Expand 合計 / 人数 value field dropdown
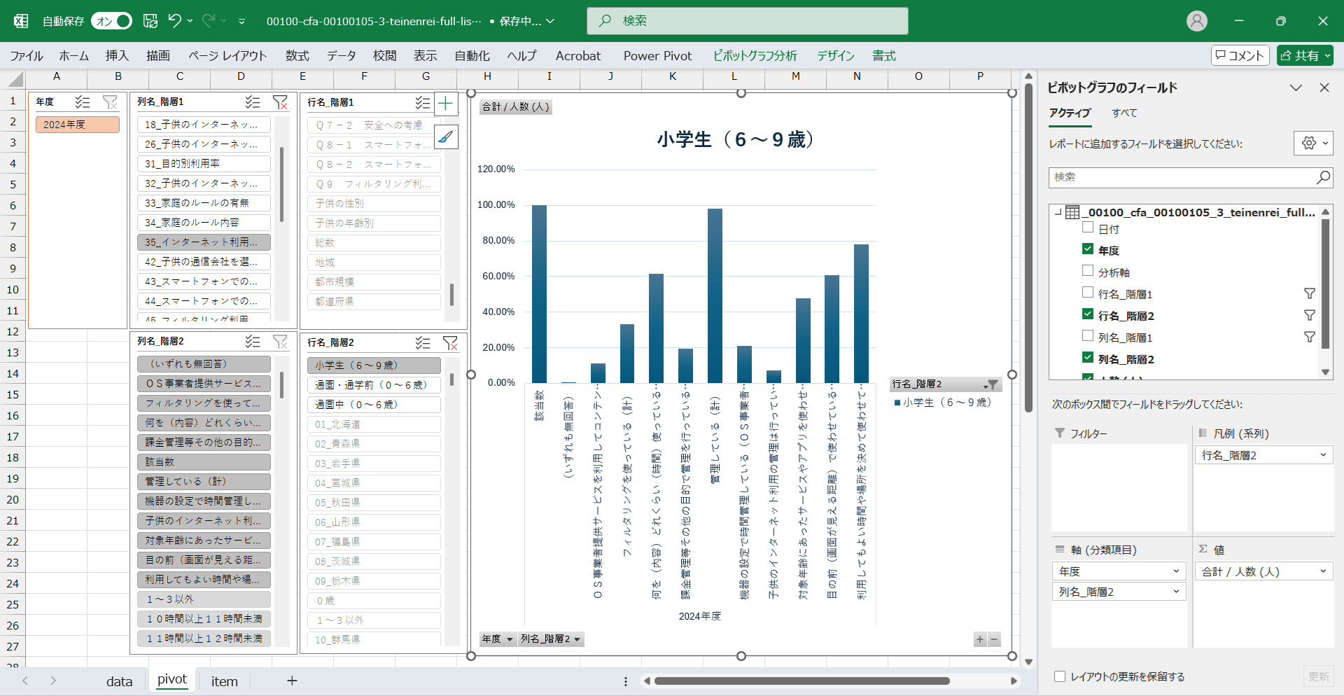This screenshot has width=1344, height=696. pos(1322,571)
